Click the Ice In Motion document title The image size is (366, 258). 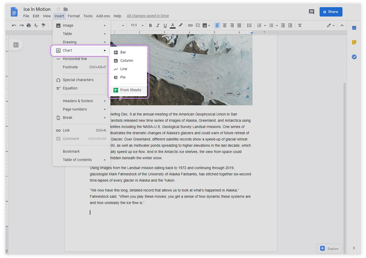[37, 9]
